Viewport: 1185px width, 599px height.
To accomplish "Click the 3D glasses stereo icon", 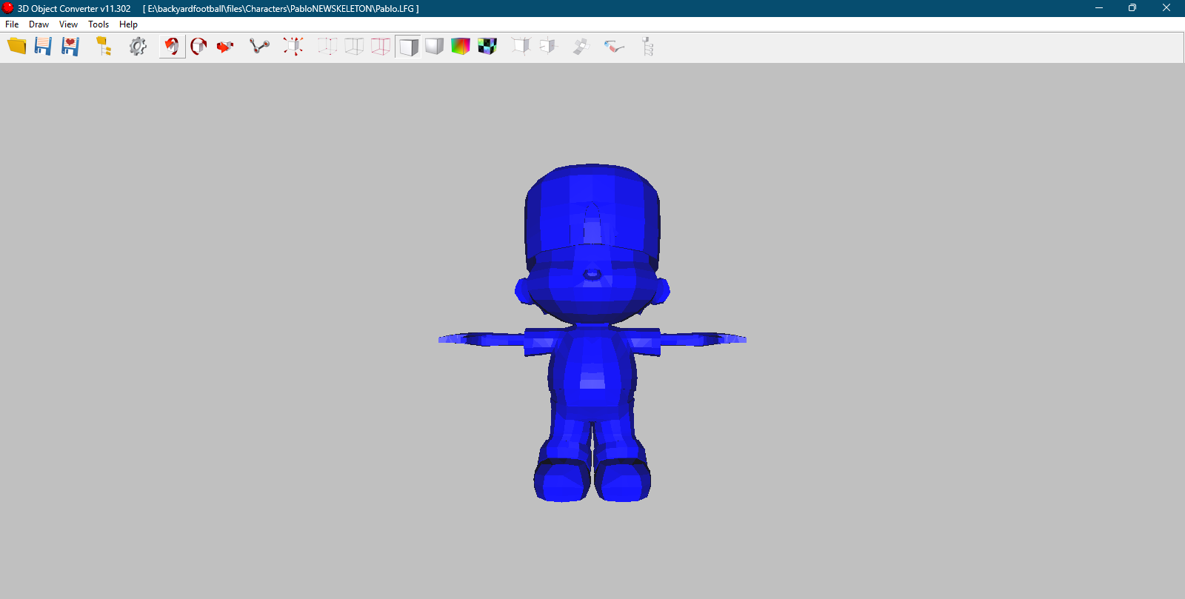I will 614,47.
